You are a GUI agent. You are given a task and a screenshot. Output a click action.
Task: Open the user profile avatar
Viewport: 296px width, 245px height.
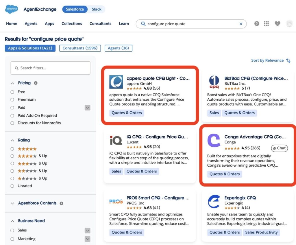tap(289, 24)
